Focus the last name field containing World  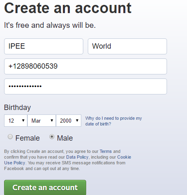(127, 46)
